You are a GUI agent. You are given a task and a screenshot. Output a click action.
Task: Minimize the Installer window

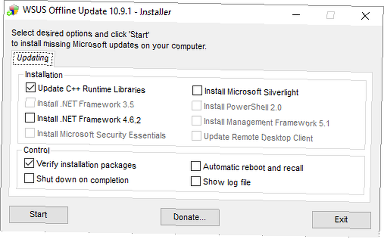296,15
